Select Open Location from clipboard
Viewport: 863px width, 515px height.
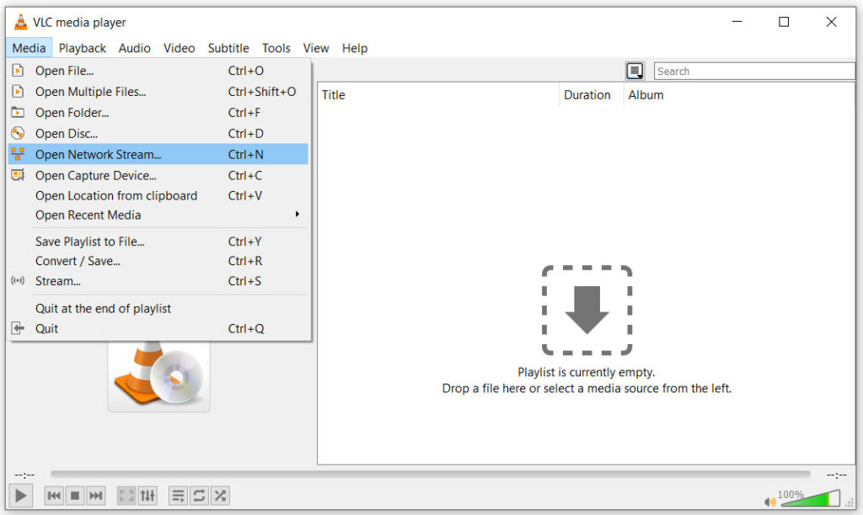[x=158, y=195]
